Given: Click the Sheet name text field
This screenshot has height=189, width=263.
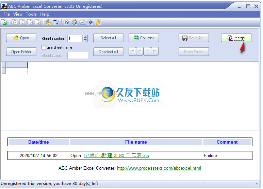Looking at the screenshot, I should point(78,56).
